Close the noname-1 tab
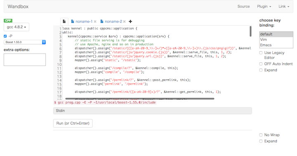Viewport: 297px width, 156px height. pyautogui.click(x=95, y=21)
